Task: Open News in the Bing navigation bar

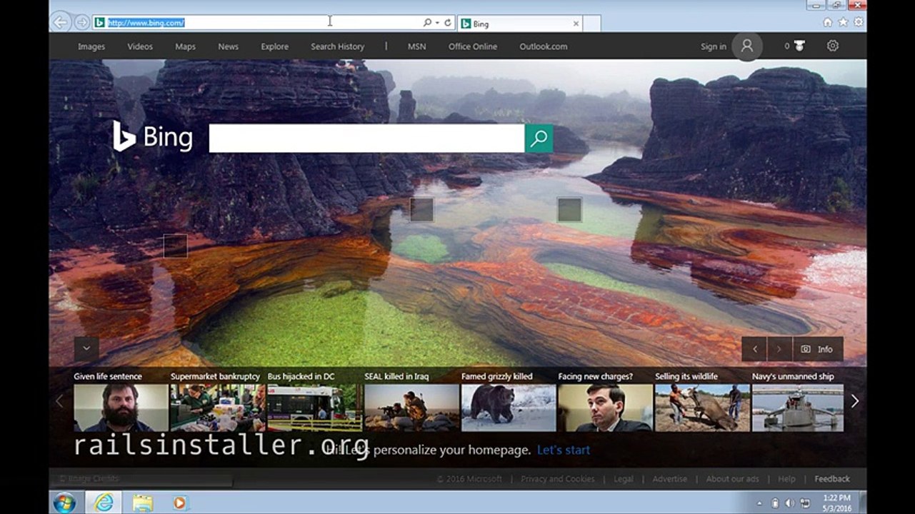Action: click(229, 46)
